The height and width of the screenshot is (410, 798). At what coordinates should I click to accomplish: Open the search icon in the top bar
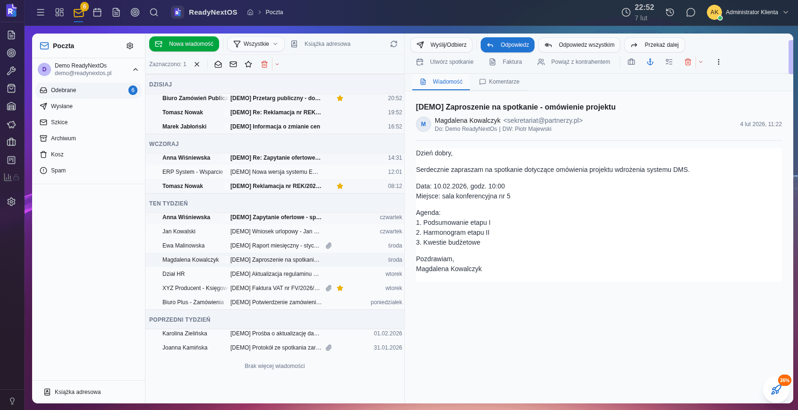pyautogui.click(x=154, y=12)
